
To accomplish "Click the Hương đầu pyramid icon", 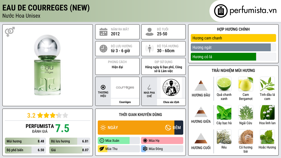I will click(x=201, y=86).
